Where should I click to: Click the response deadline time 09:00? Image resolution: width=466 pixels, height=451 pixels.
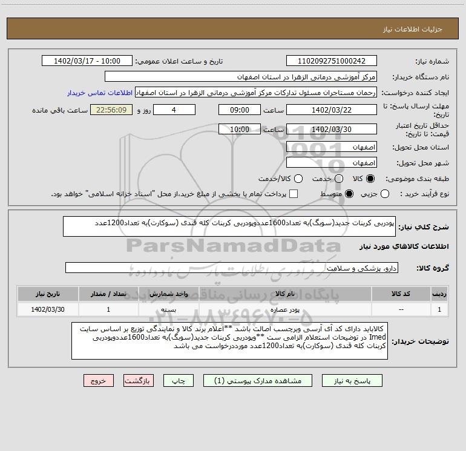240,110
